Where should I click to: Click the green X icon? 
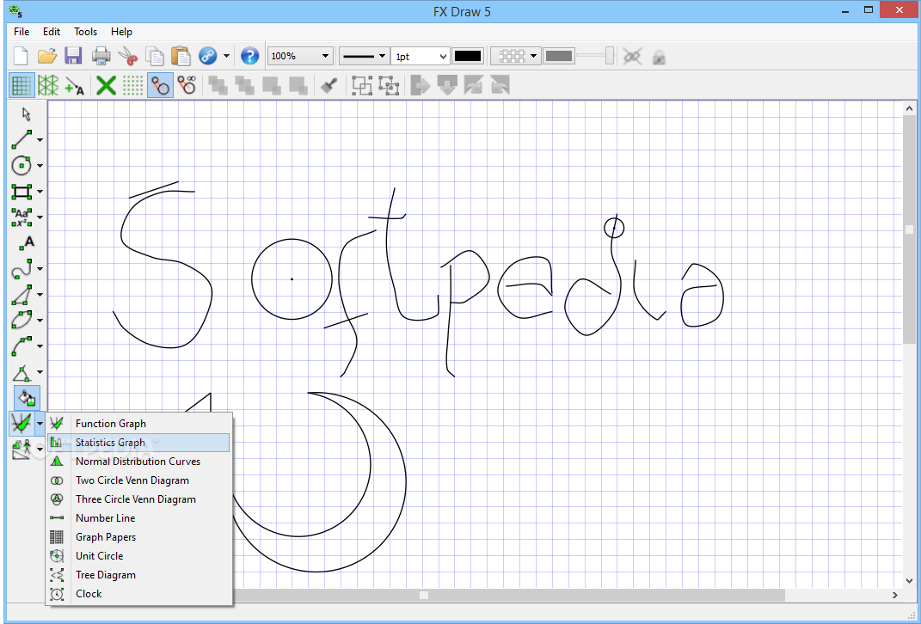106,86
